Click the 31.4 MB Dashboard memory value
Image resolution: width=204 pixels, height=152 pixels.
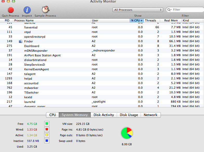pyautogui.click(x=175, y=46)
